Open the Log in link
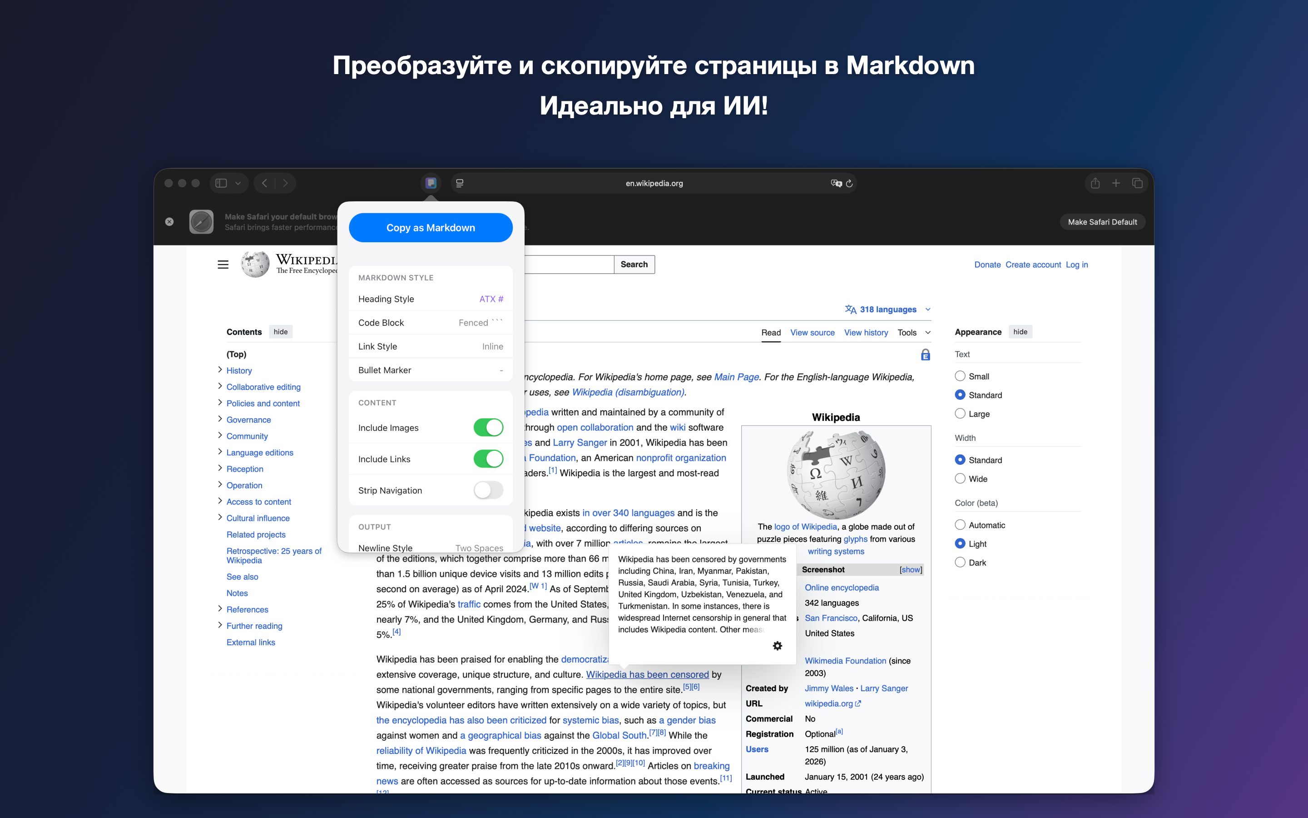 (x=1077, y=264)
